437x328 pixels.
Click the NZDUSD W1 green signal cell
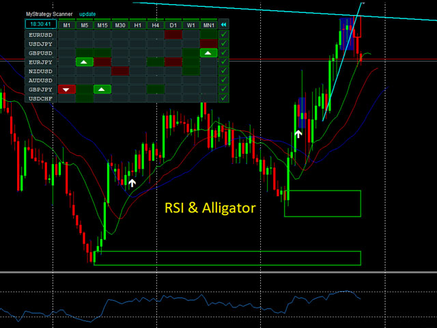(191, 71)
